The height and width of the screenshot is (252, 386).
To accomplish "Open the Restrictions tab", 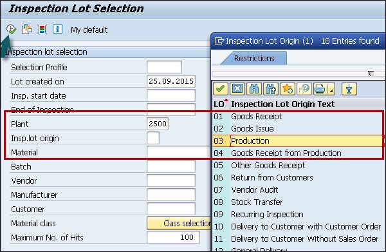I will [254, 58].
